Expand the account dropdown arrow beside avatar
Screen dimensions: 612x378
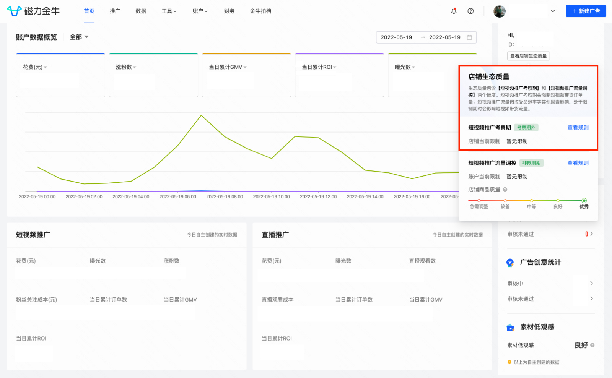point(553,11)
